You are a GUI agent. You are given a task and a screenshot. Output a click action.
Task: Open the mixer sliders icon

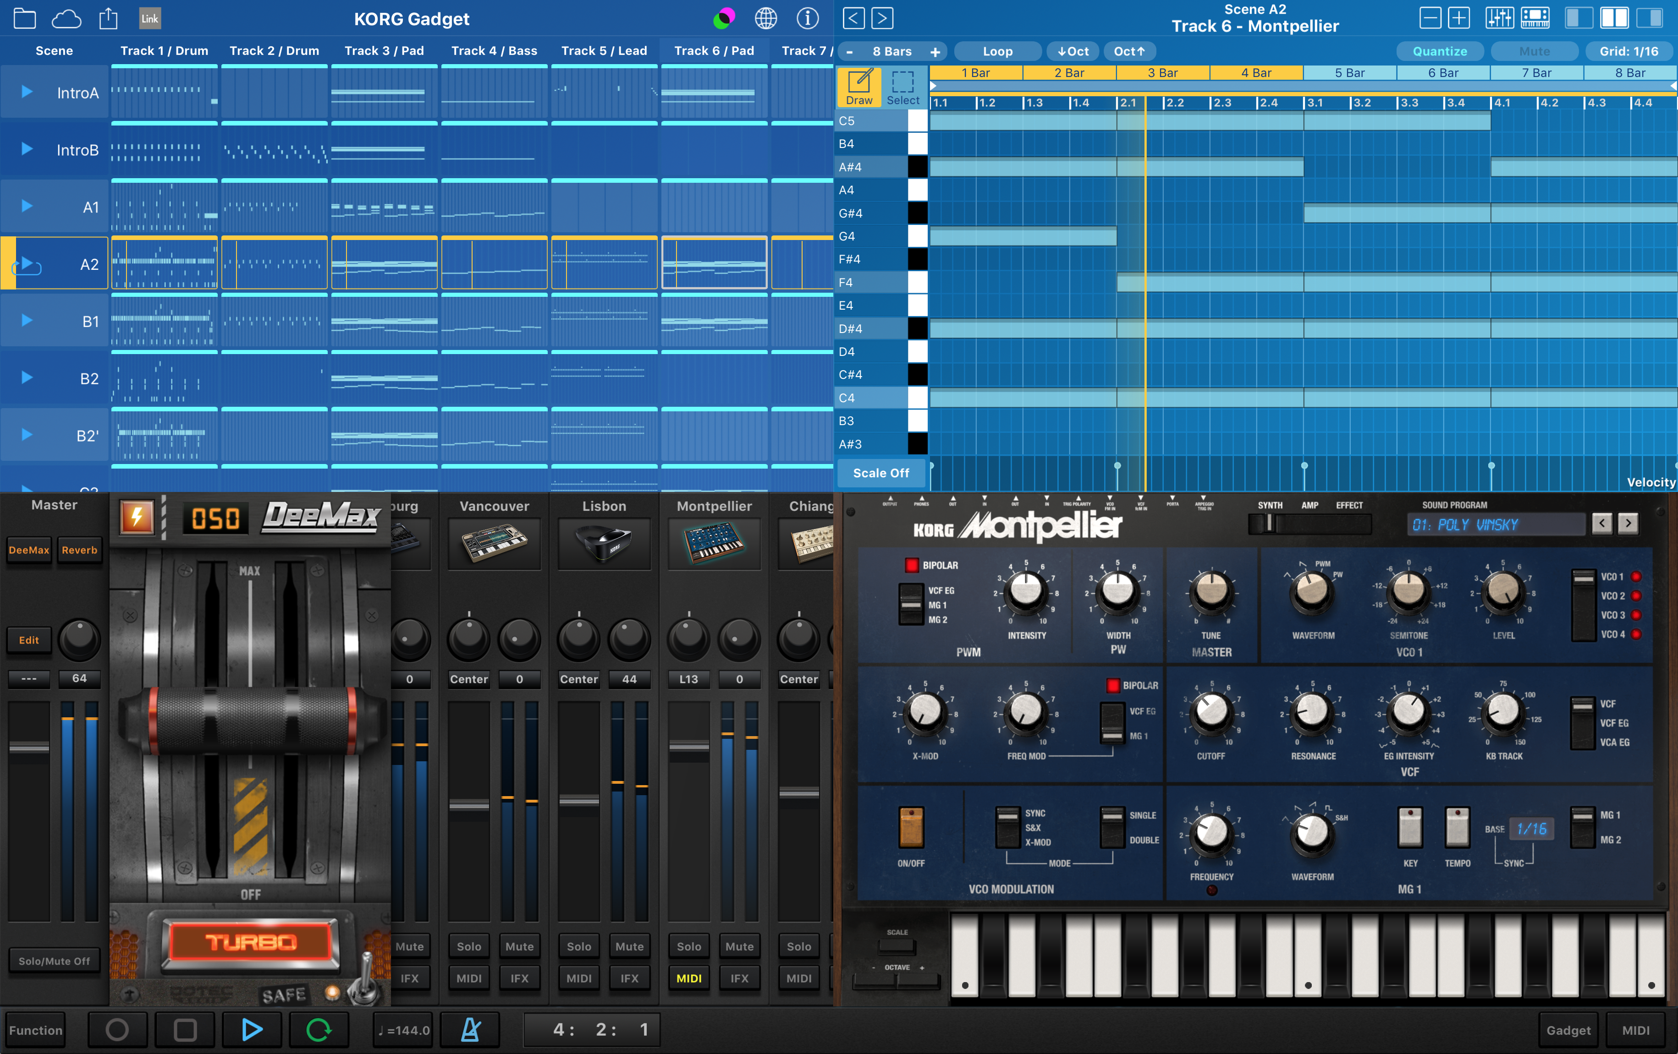(1499, 18)
